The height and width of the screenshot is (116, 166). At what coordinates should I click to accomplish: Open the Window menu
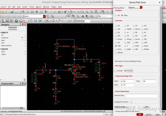tap(46, 7)
